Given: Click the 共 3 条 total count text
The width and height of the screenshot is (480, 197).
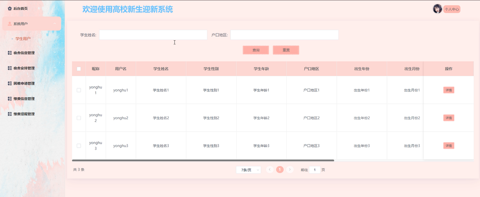Looking at the screenshot, I should point(79,170).
